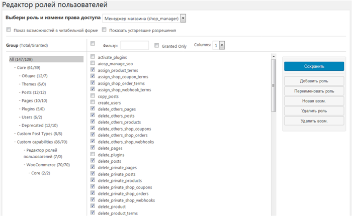Uncheck assign_shop_coupon_terms capability

(x=93, y=76)
